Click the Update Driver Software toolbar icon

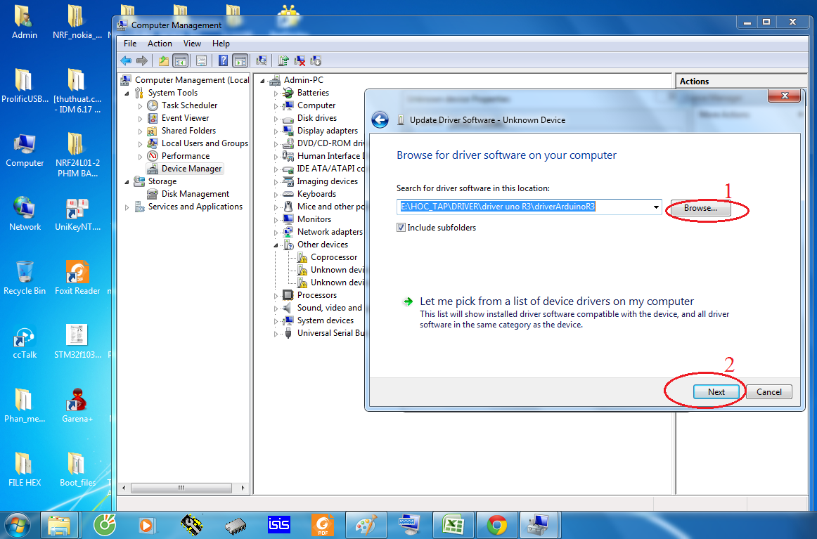point(285,60)
